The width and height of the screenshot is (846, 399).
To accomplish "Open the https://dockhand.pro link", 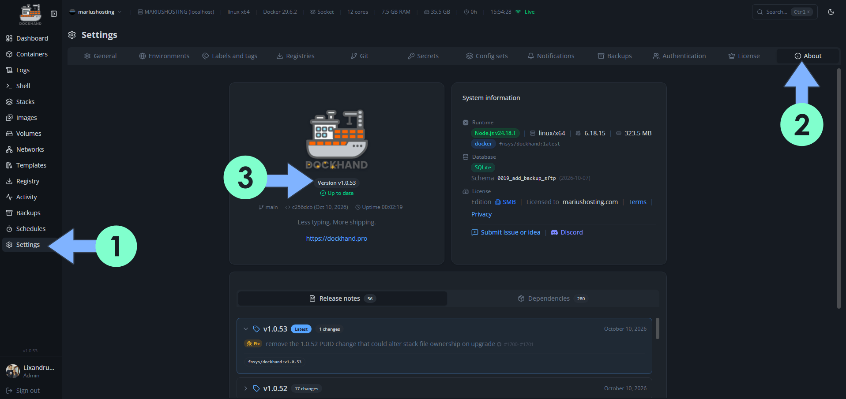I will pos(337,239).
